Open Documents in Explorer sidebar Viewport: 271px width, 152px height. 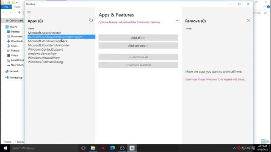click(15, 36)
